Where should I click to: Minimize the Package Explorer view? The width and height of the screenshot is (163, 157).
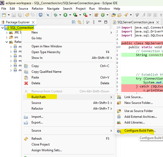click(100, 21)
